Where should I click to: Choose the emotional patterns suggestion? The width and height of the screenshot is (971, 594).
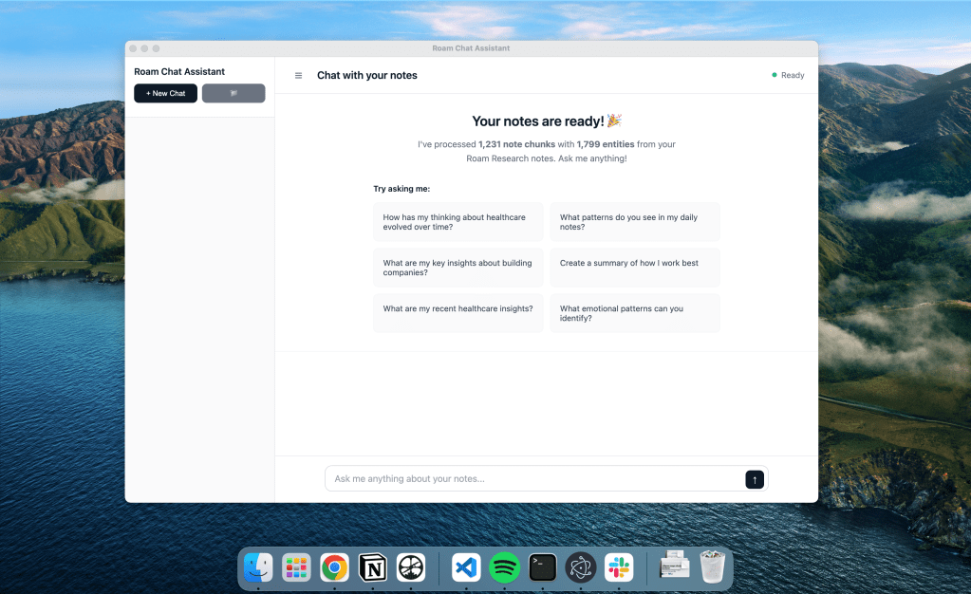click(634, 313)
